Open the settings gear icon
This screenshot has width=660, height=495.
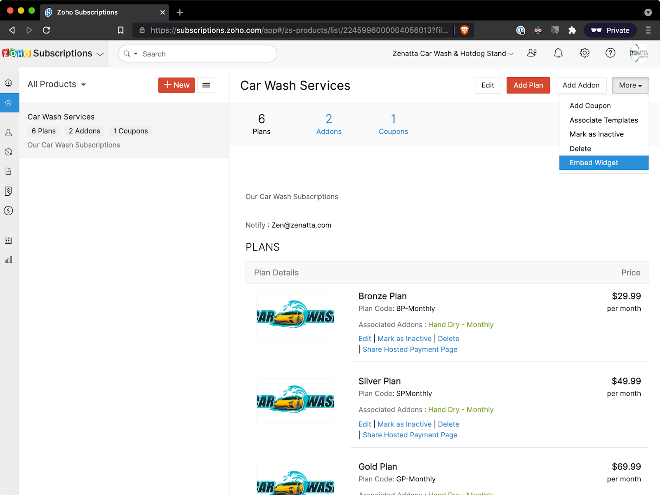click(585, 53)
